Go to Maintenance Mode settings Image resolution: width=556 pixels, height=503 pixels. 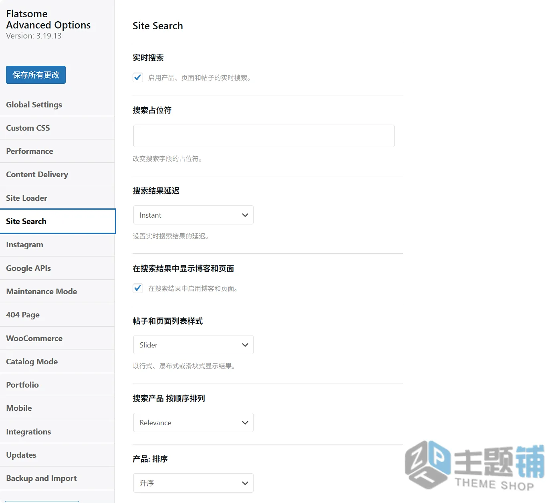coord(57,291)
